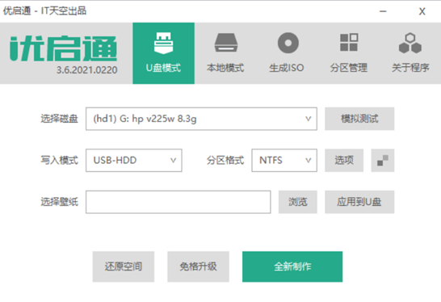The height and width of the screenshot is (302, 441).
Task: Click 应用到U盘 button
Action: tap(359, 202)
